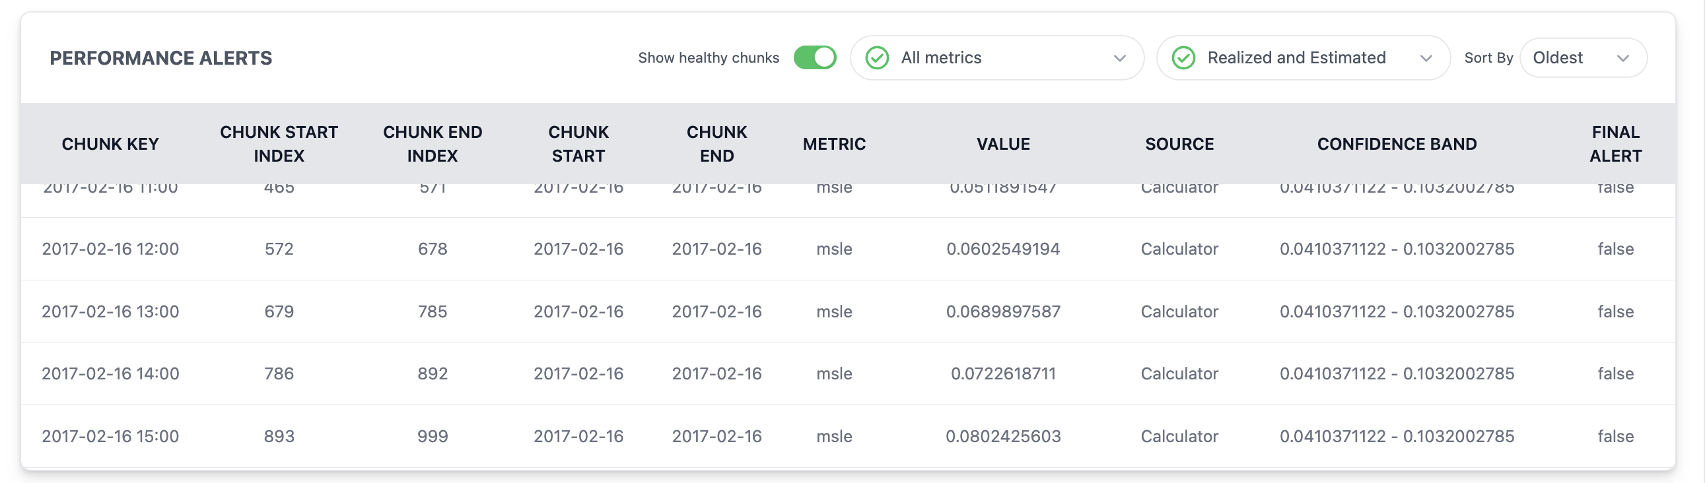Open the All metrics dropdown

click(997, 57)
